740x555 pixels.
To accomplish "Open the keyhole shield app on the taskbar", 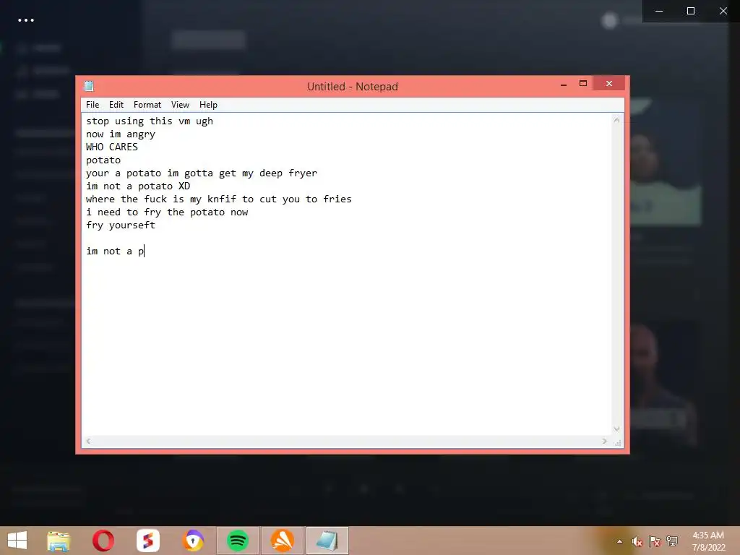I will pos(193,541).
